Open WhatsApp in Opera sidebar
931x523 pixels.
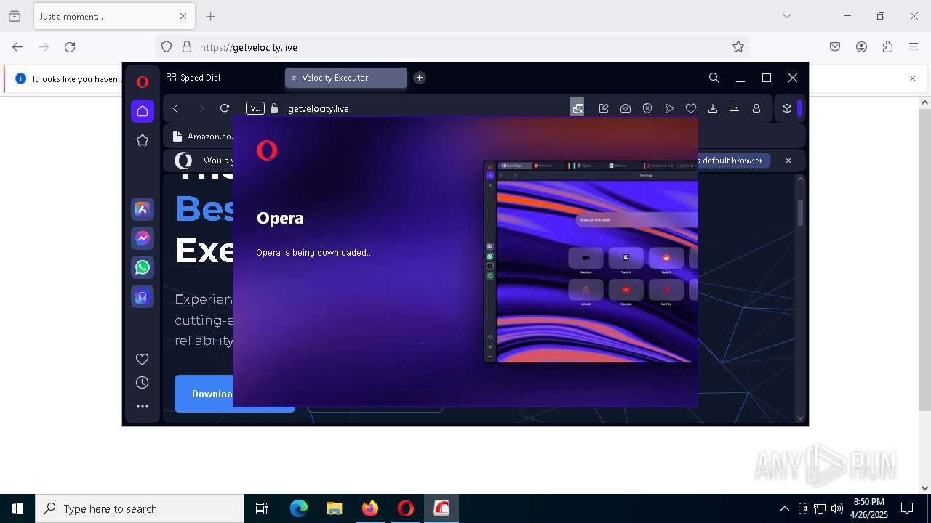[x=143, y=267]
